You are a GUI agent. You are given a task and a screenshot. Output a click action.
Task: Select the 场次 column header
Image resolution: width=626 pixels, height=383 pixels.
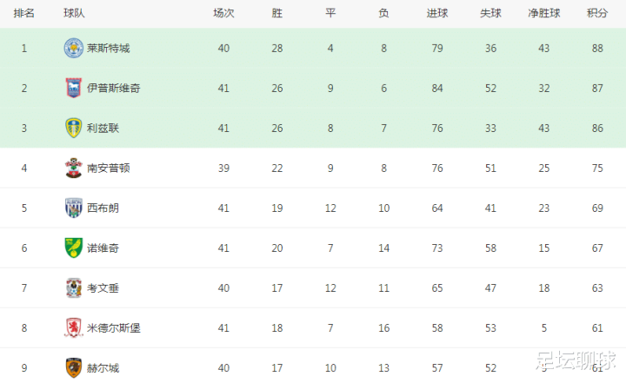tap(223, 13)
